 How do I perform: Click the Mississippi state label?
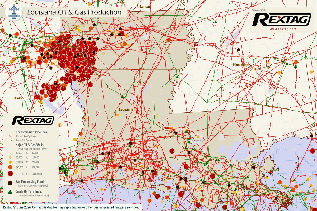tap(241, 65)
